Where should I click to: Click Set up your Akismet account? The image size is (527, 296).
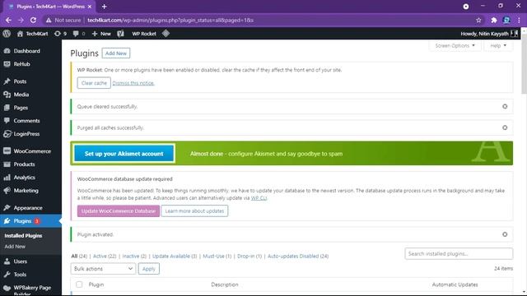click(x=124, y=154)
